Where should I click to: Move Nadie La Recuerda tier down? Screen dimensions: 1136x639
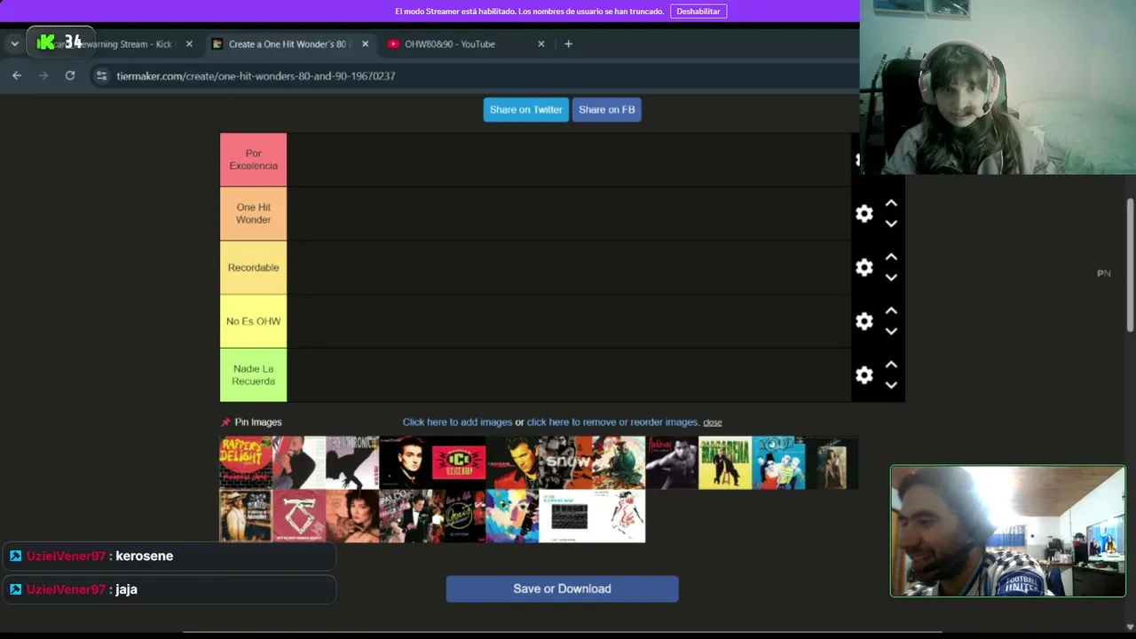tap(891, 385)
